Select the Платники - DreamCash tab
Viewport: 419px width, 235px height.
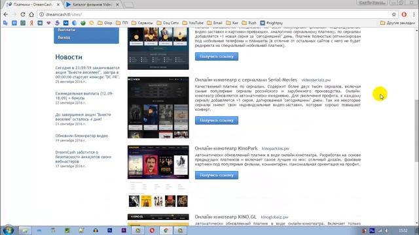point(33,5)
